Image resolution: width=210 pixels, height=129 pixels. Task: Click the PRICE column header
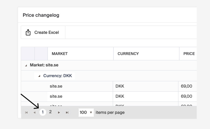click(189, 54)
